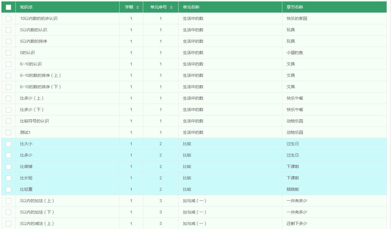The width and height of the screenshot is (391, 229).
Task: Check the checkbox for row 10以内数的初步认识
Action: [x=8, y=18]
